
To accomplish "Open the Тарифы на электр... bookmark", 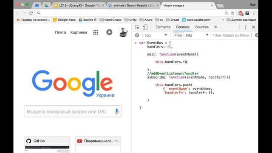I will 33,20.
